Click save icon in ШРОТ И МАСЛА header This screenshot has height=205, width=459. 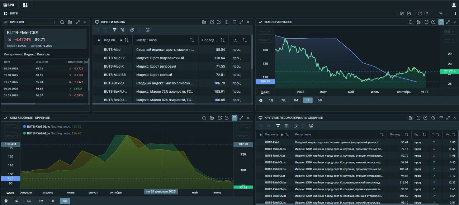coord(204,22)
